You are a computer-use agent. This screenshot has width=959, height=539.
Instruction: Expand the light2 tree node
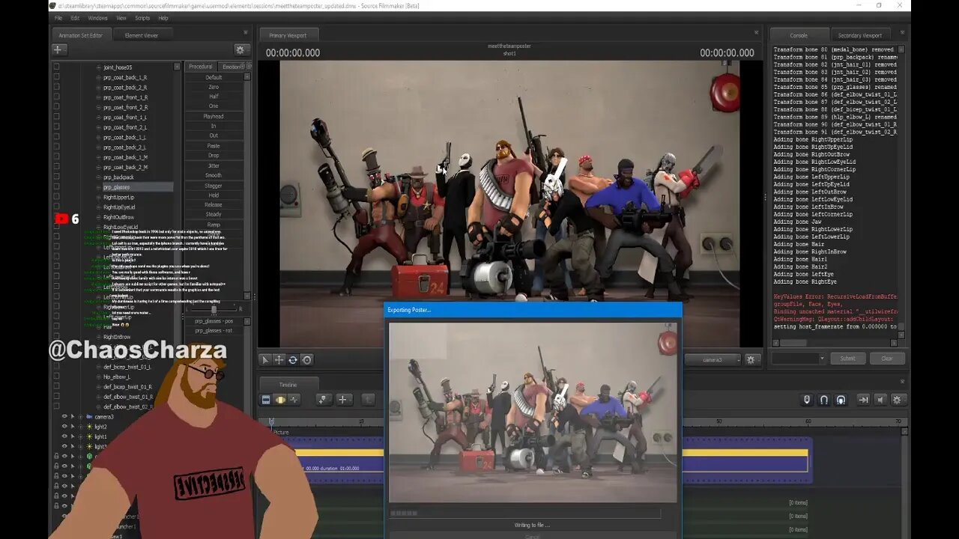[81, 427]
